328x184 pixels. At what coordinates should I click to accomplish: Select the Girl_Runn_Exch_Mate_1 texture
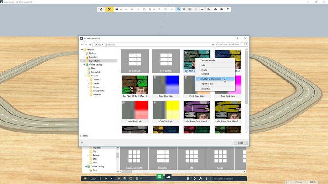point(197,111)
